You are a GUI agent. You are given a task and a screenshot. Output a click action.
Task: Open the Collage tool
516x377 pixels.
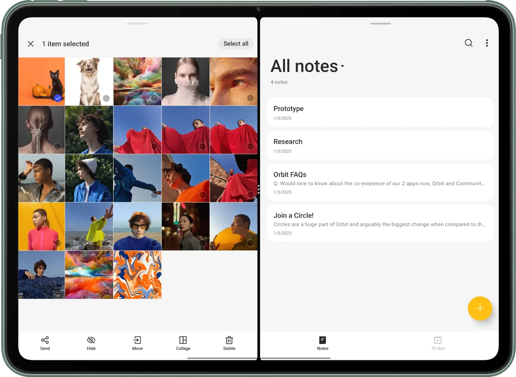click(183, 340)
